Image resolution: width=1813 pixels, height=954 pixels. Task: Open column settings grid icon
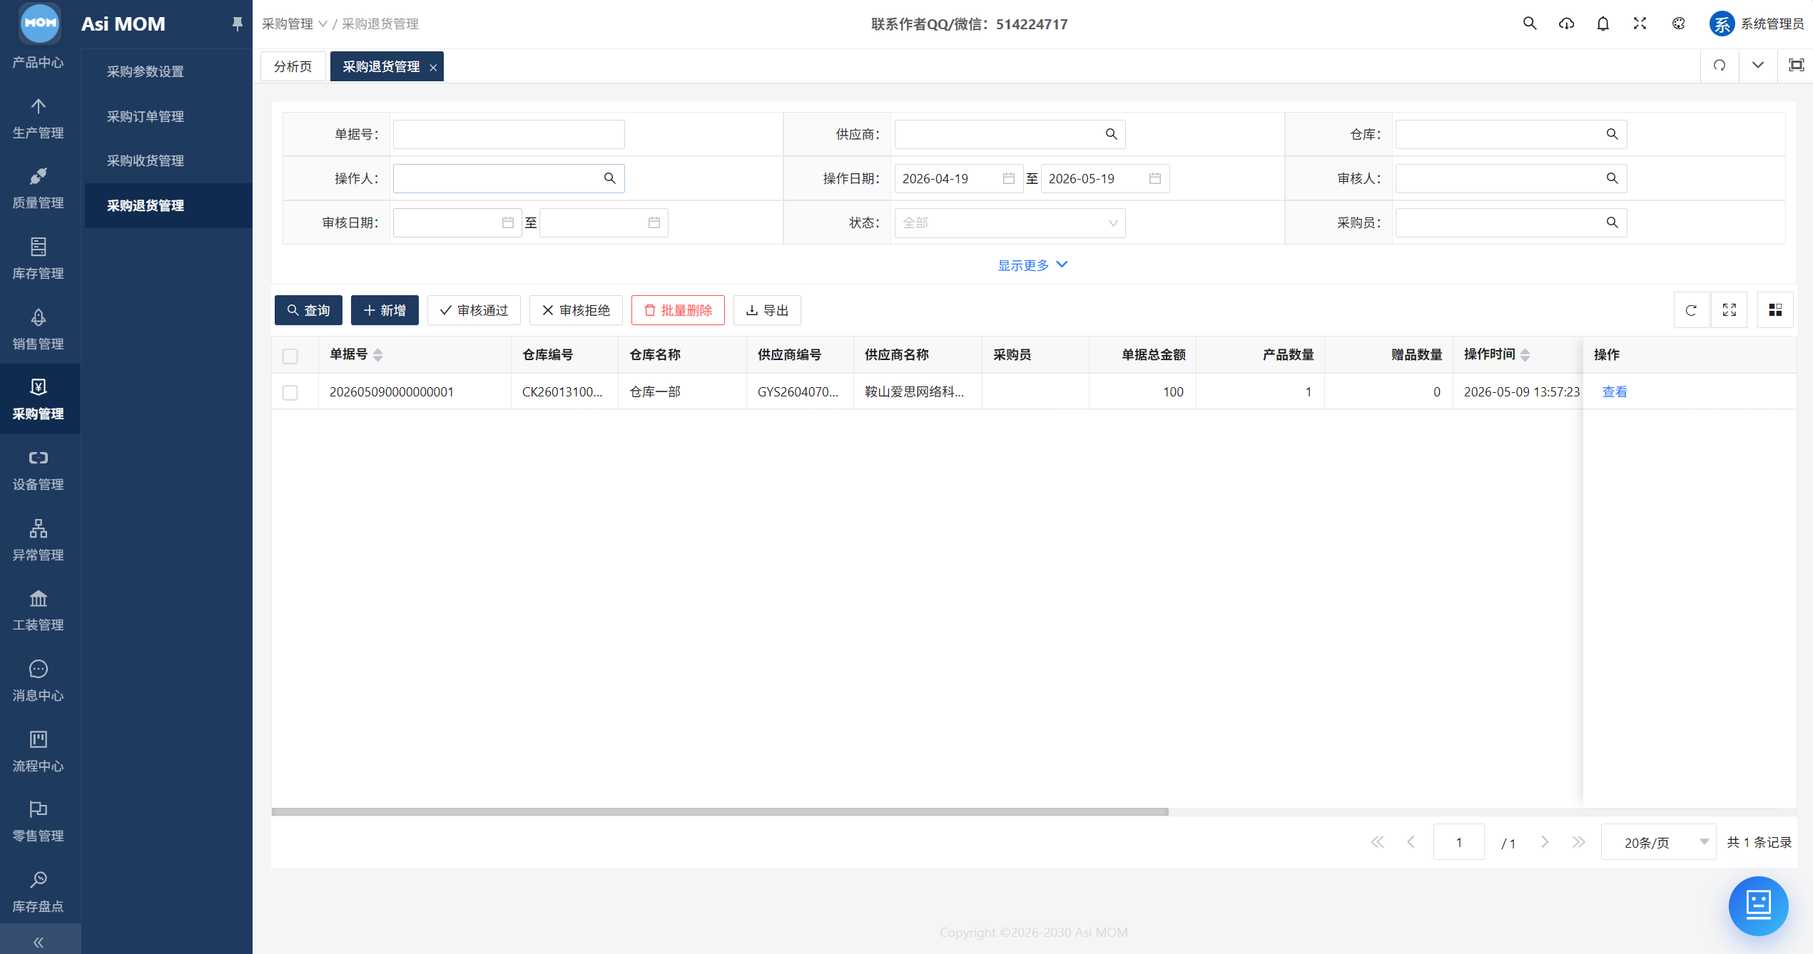pyautogui.click(x=1775, y=310)
